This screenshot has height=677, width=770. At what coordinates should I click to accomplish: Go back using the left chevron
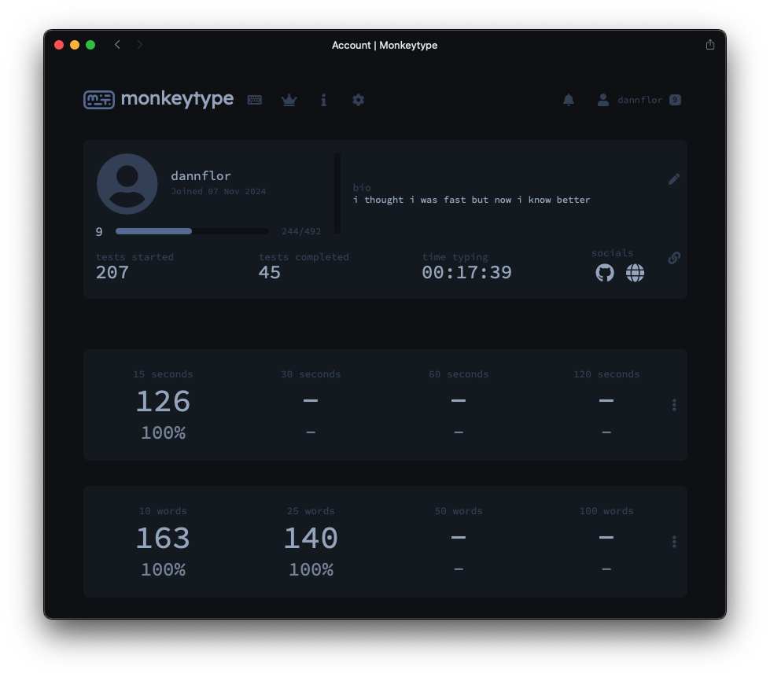coord(117,45)
